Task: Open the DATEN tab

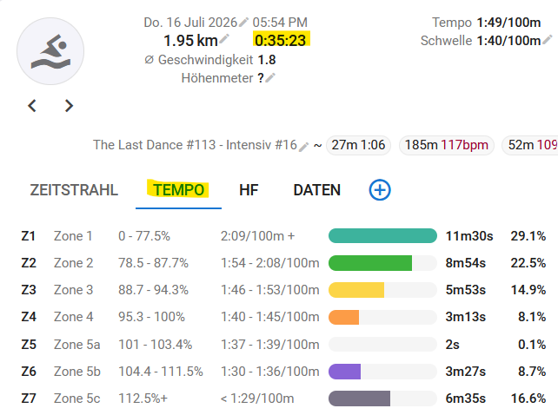Action: pyautogui.click(x=316, y=190)
